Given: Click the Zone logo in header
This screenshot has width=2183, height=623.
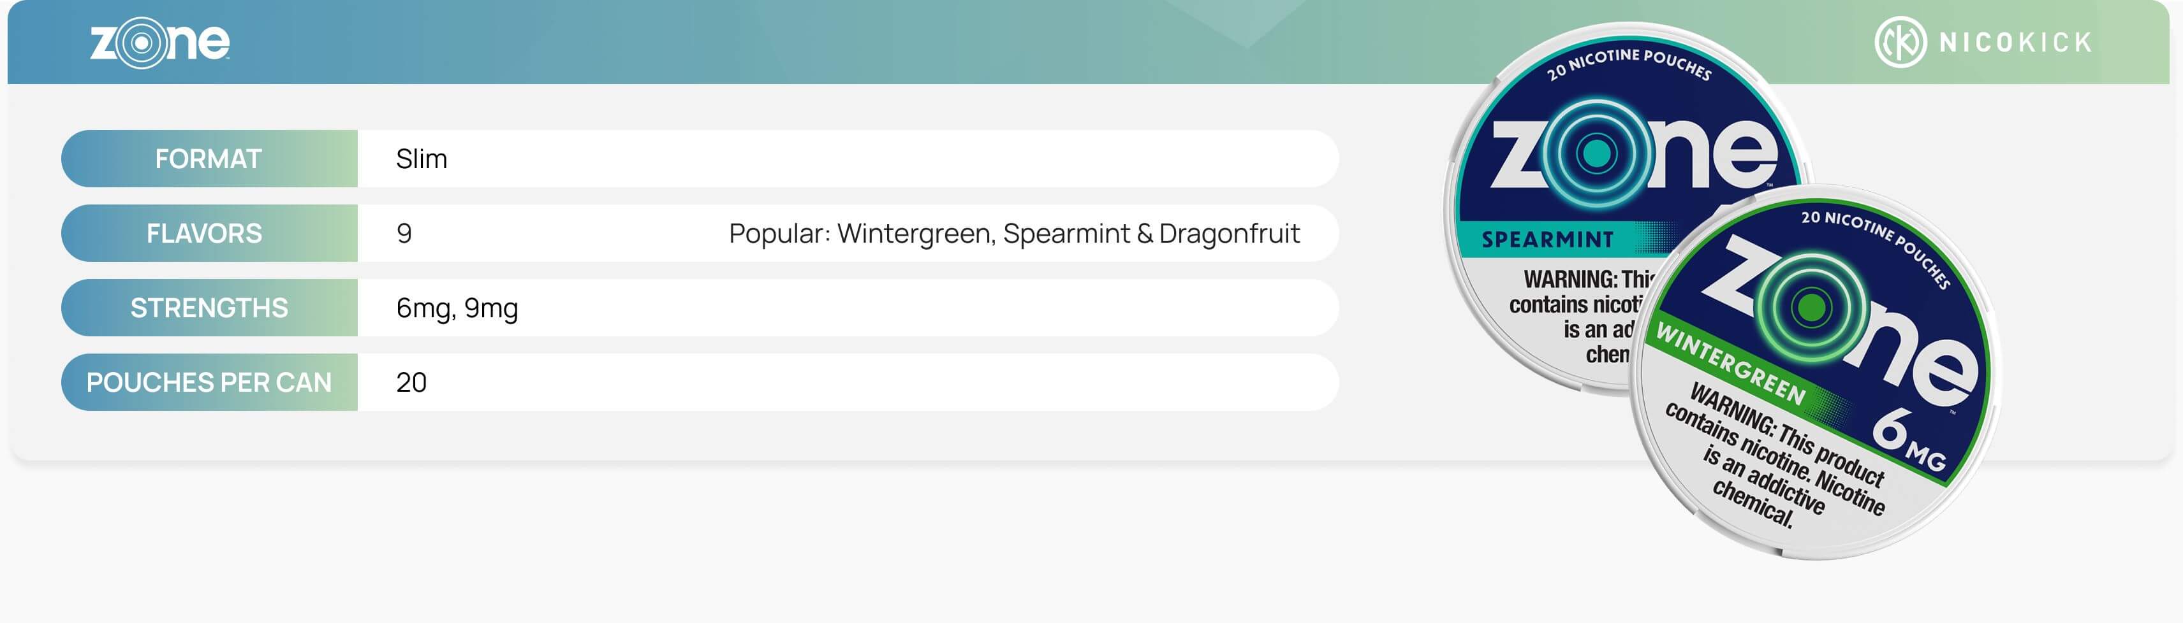Looking at the screenshot, I should click(159, 42).
